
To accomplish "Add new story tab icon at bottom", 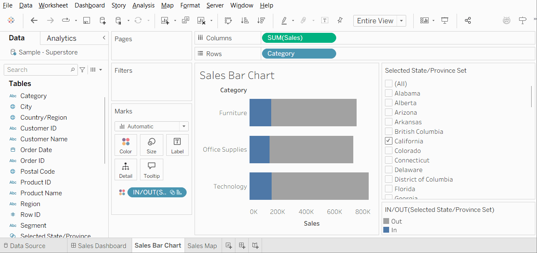I will pos(255,246).
